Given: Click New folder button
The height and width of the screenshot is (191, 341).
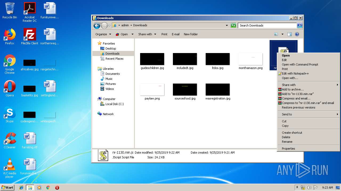Looking at the screenshot, I should point(191,34).
